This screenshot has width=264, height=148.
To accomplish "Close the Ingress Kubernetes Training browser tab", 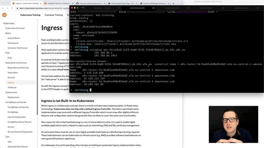I will (x=40, y=3).
